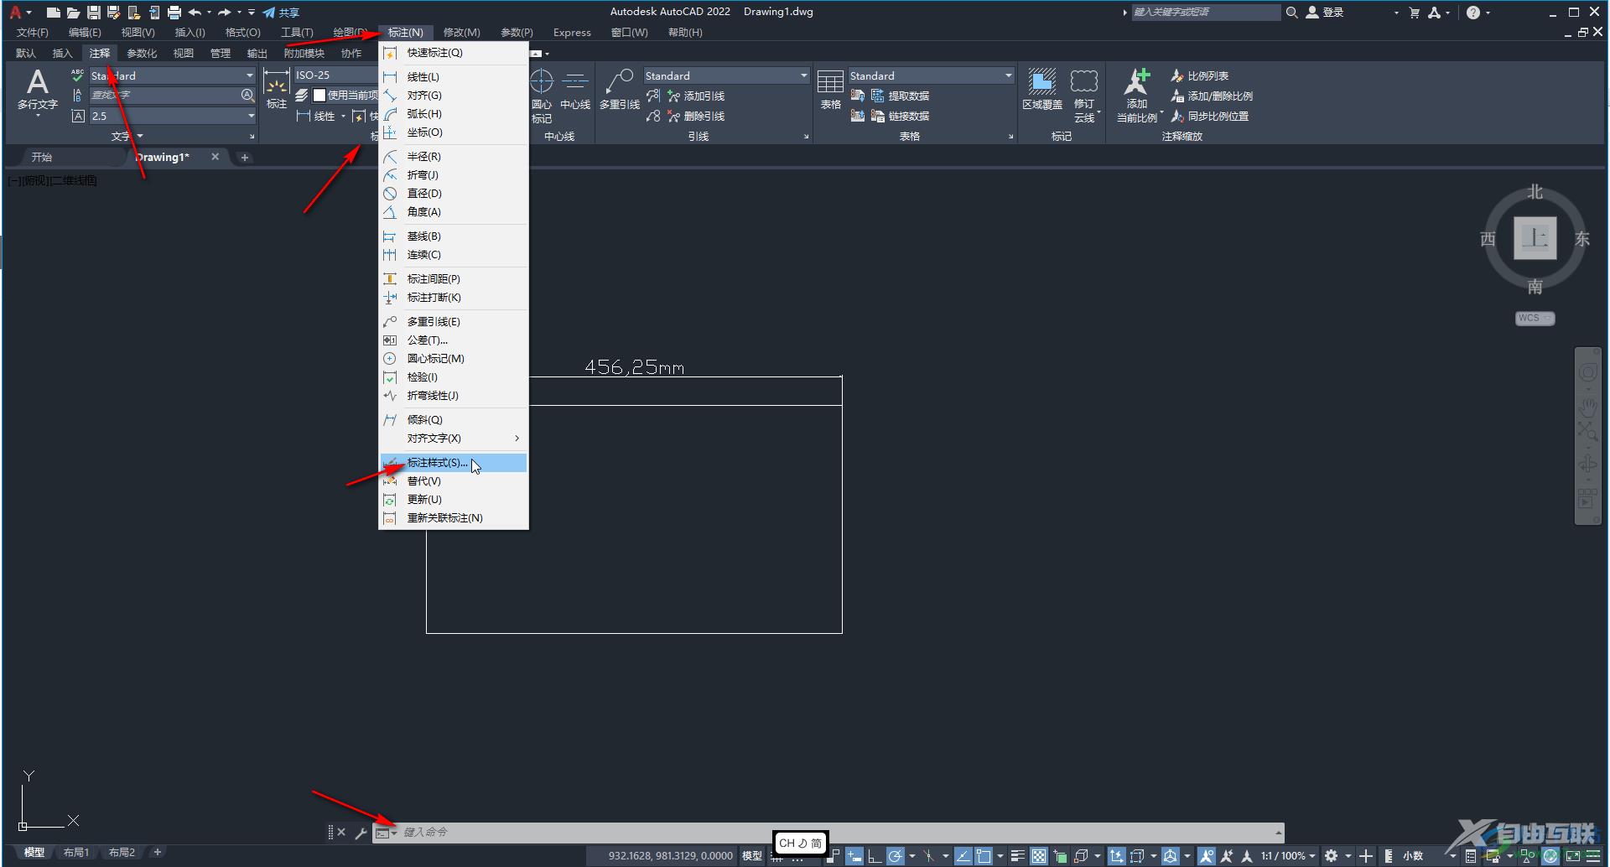Open the annotation scale 1:1 / 100% dropdown

point(1288,856)
